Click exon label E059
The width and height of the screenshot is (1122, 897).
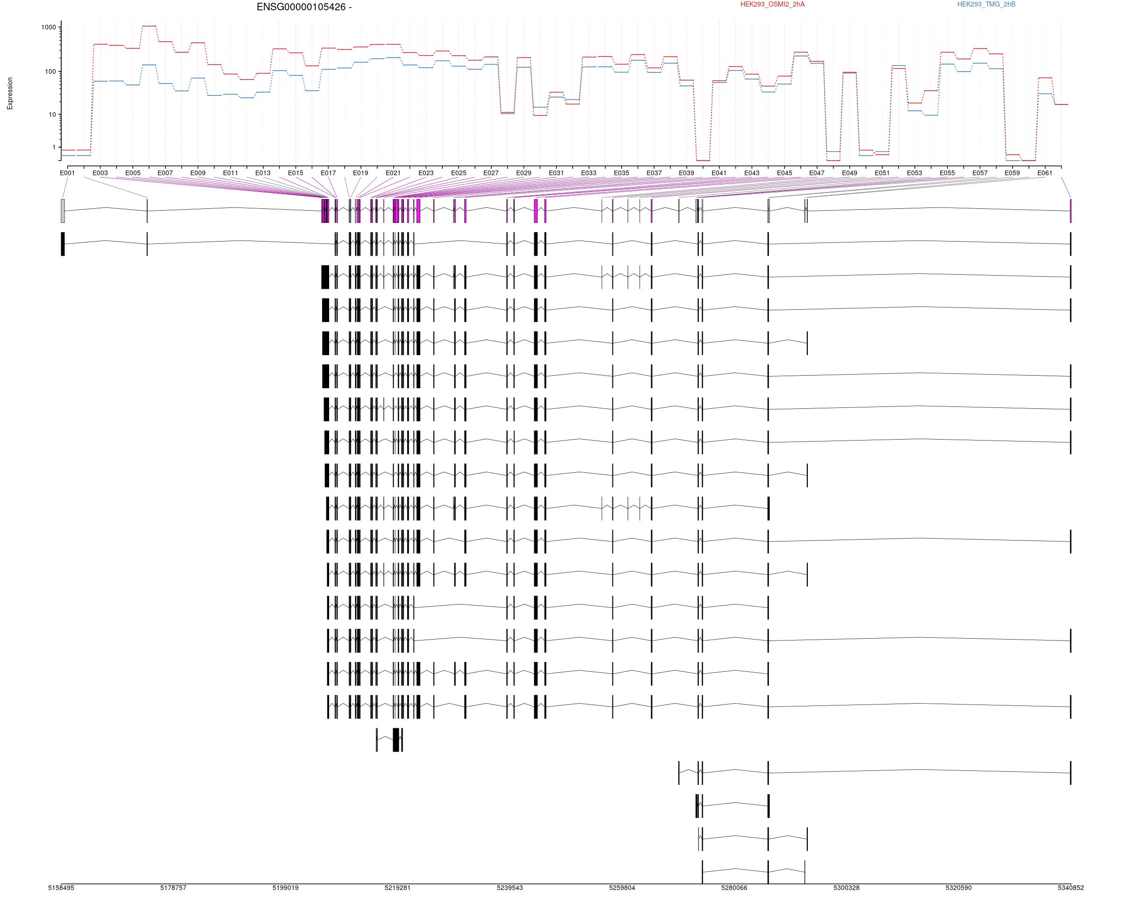pos(1012,173)
